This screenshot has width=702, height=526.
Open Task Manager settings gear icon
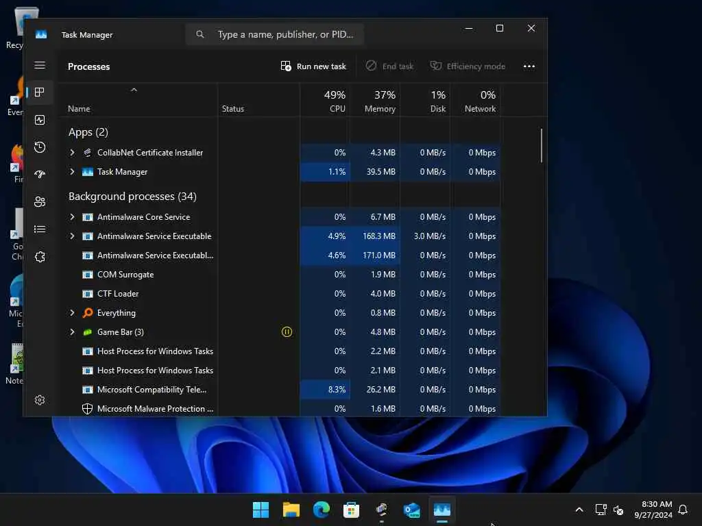coord(40,400)
